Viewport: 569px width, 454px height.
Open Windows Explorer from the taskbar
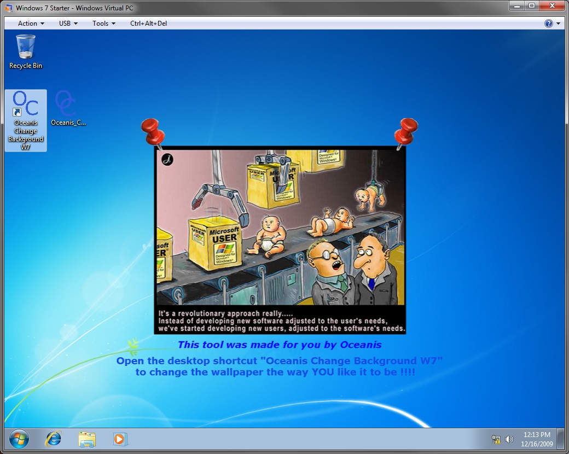pos(86,439)
